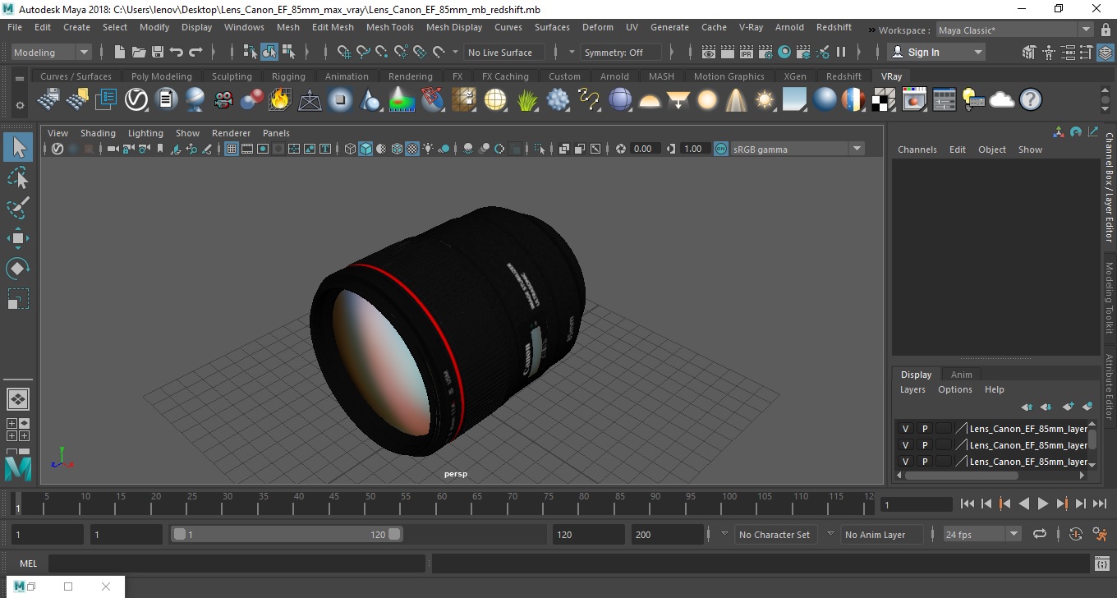Click the V-Ray logo shelf icon

(136, 100)
